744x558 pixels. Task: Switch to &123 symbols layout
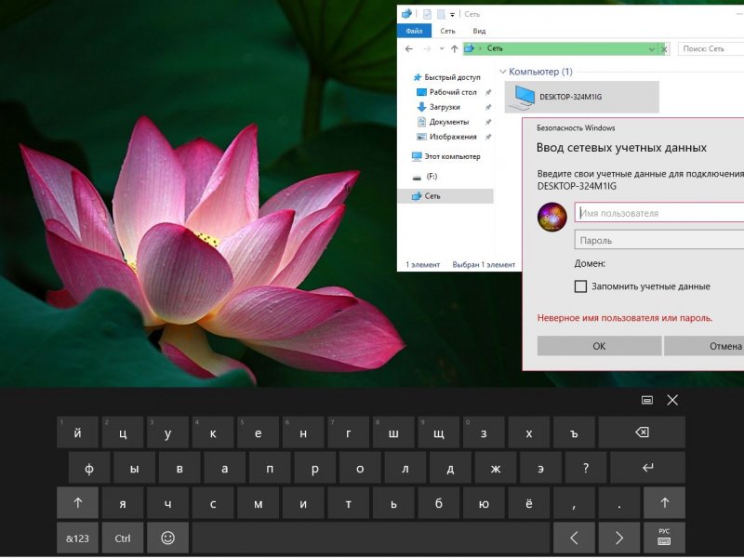point(78,538)
